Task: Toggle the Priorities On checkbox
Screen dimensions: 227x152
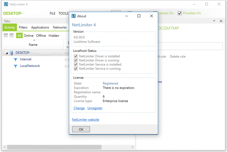Action: [x=179, y=13]
